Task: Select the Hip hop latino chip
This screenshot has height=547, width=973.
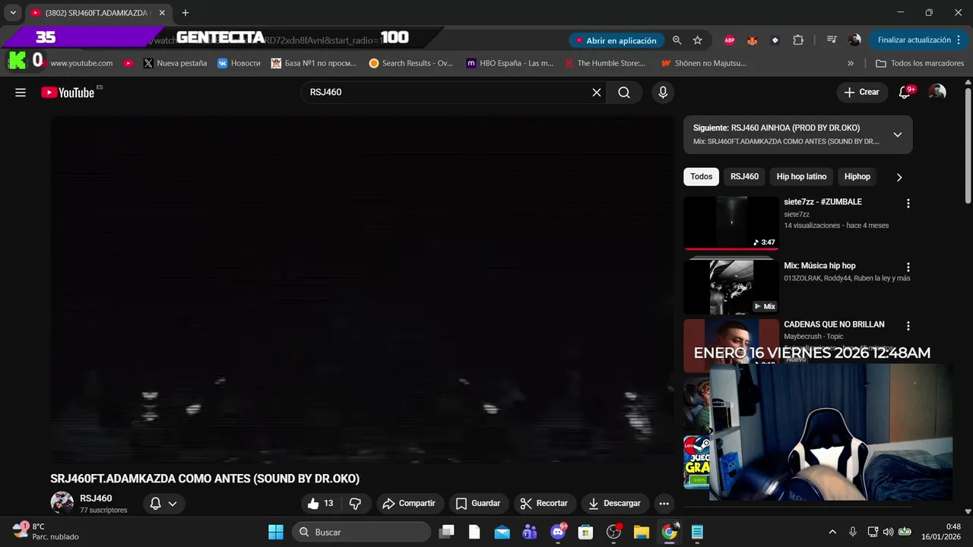Action: pyautogui.click(x=801, y=176)
